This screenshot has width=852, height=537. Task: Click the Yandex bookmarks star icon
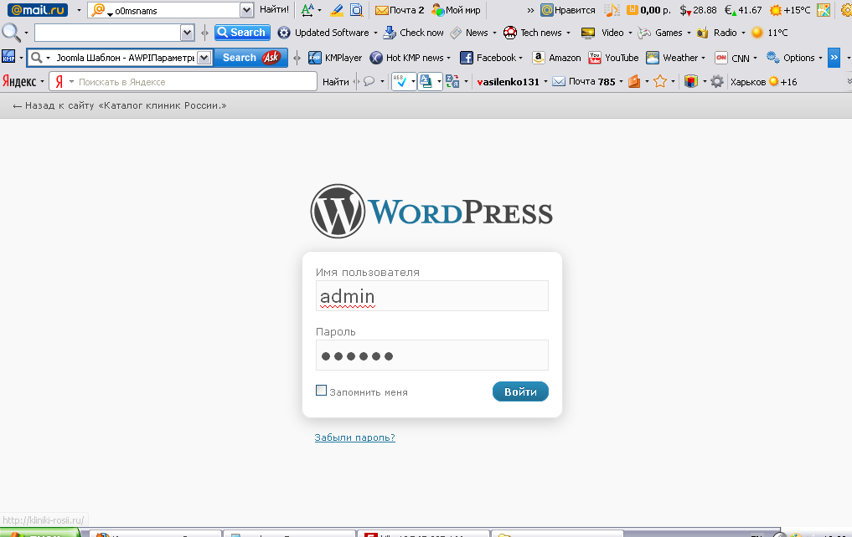click(x=660, y=81)
